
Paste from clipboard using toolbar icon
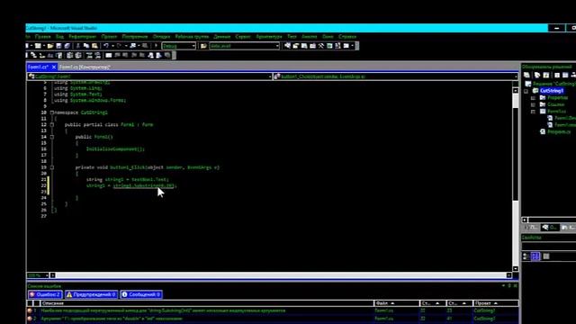pyautogui.click(x=94, y=46)
